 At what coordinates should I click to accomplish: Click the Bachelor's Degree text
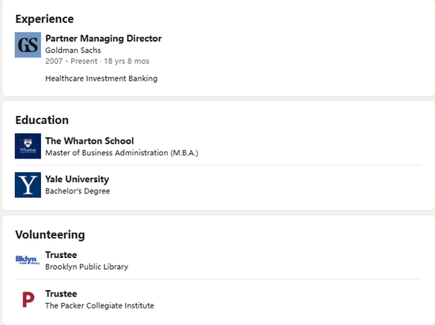78,191
